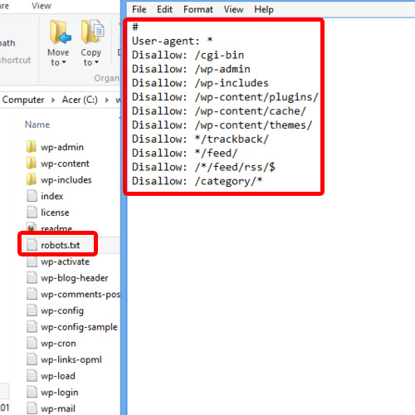Sort by the Name column header
Viewport: 415px width, 415px height.
37,124
